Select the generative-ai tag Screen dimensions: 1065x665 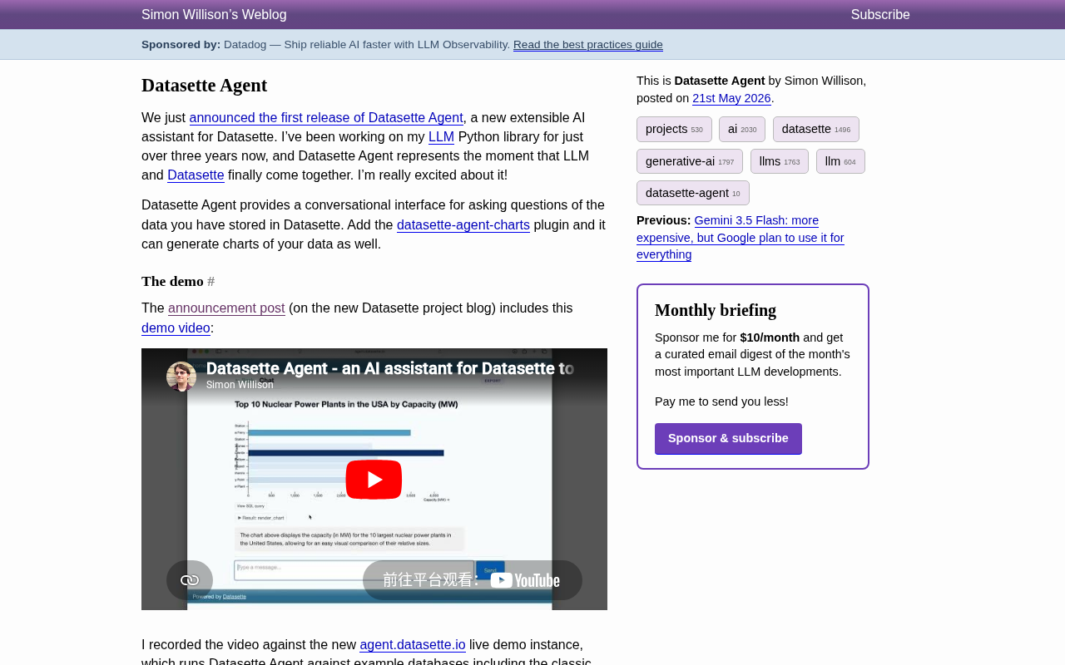click(690, 161)
